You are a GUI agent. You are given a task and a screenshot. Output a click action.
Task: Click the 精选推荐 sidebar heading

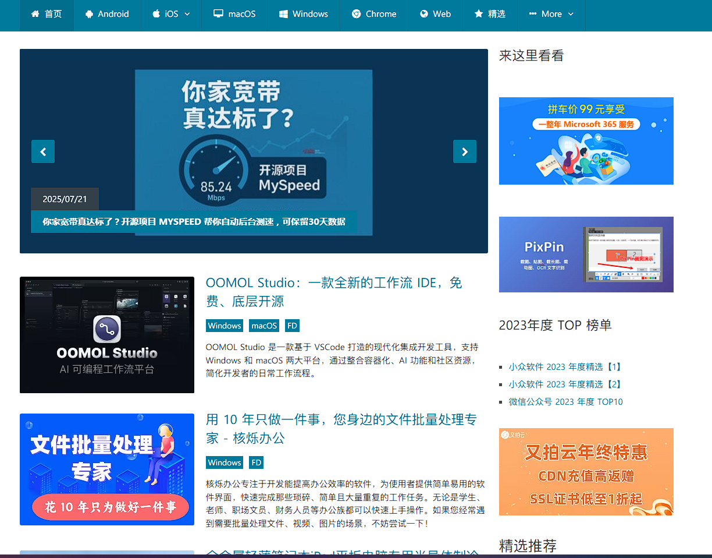528,546
